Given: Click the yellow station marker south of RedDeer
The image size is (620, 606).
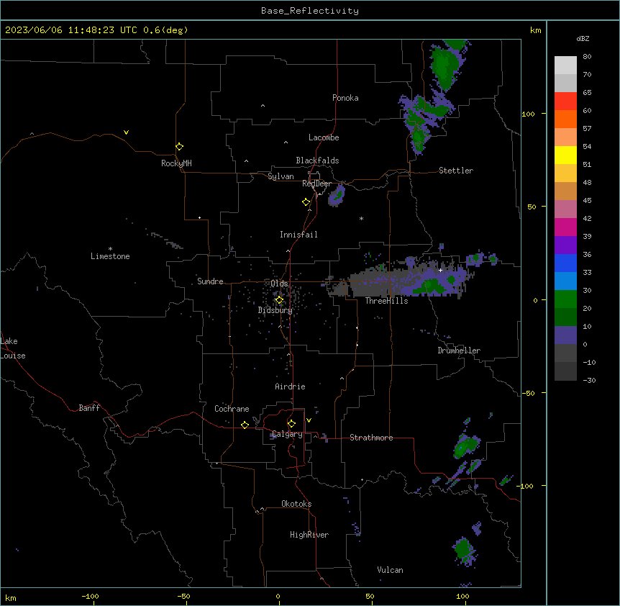Looking at the screenshot, I should click(x=306, y=202).
